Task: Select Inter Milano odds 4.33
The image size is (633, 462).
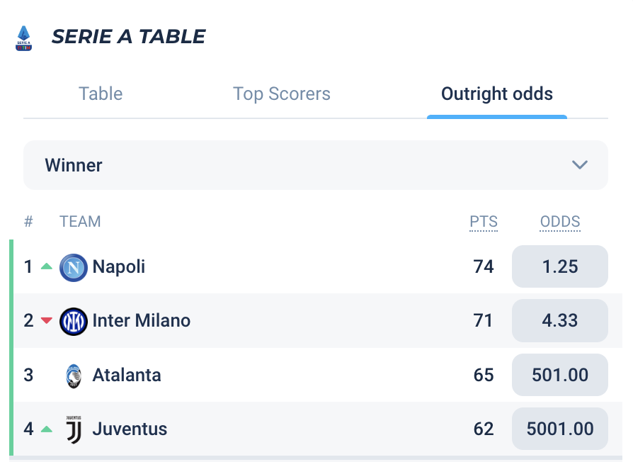Action: 560,321
